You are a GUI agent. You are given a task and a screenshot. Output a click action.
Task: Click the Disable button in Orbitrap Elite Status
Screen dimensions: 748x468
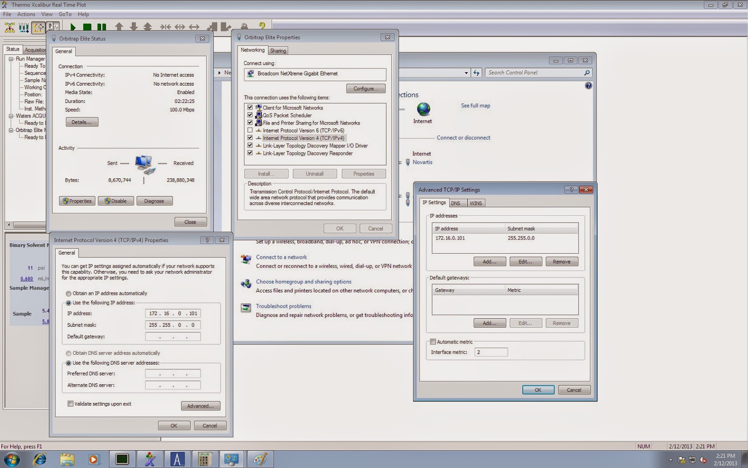pyautogui.click(x=116, y=201)
